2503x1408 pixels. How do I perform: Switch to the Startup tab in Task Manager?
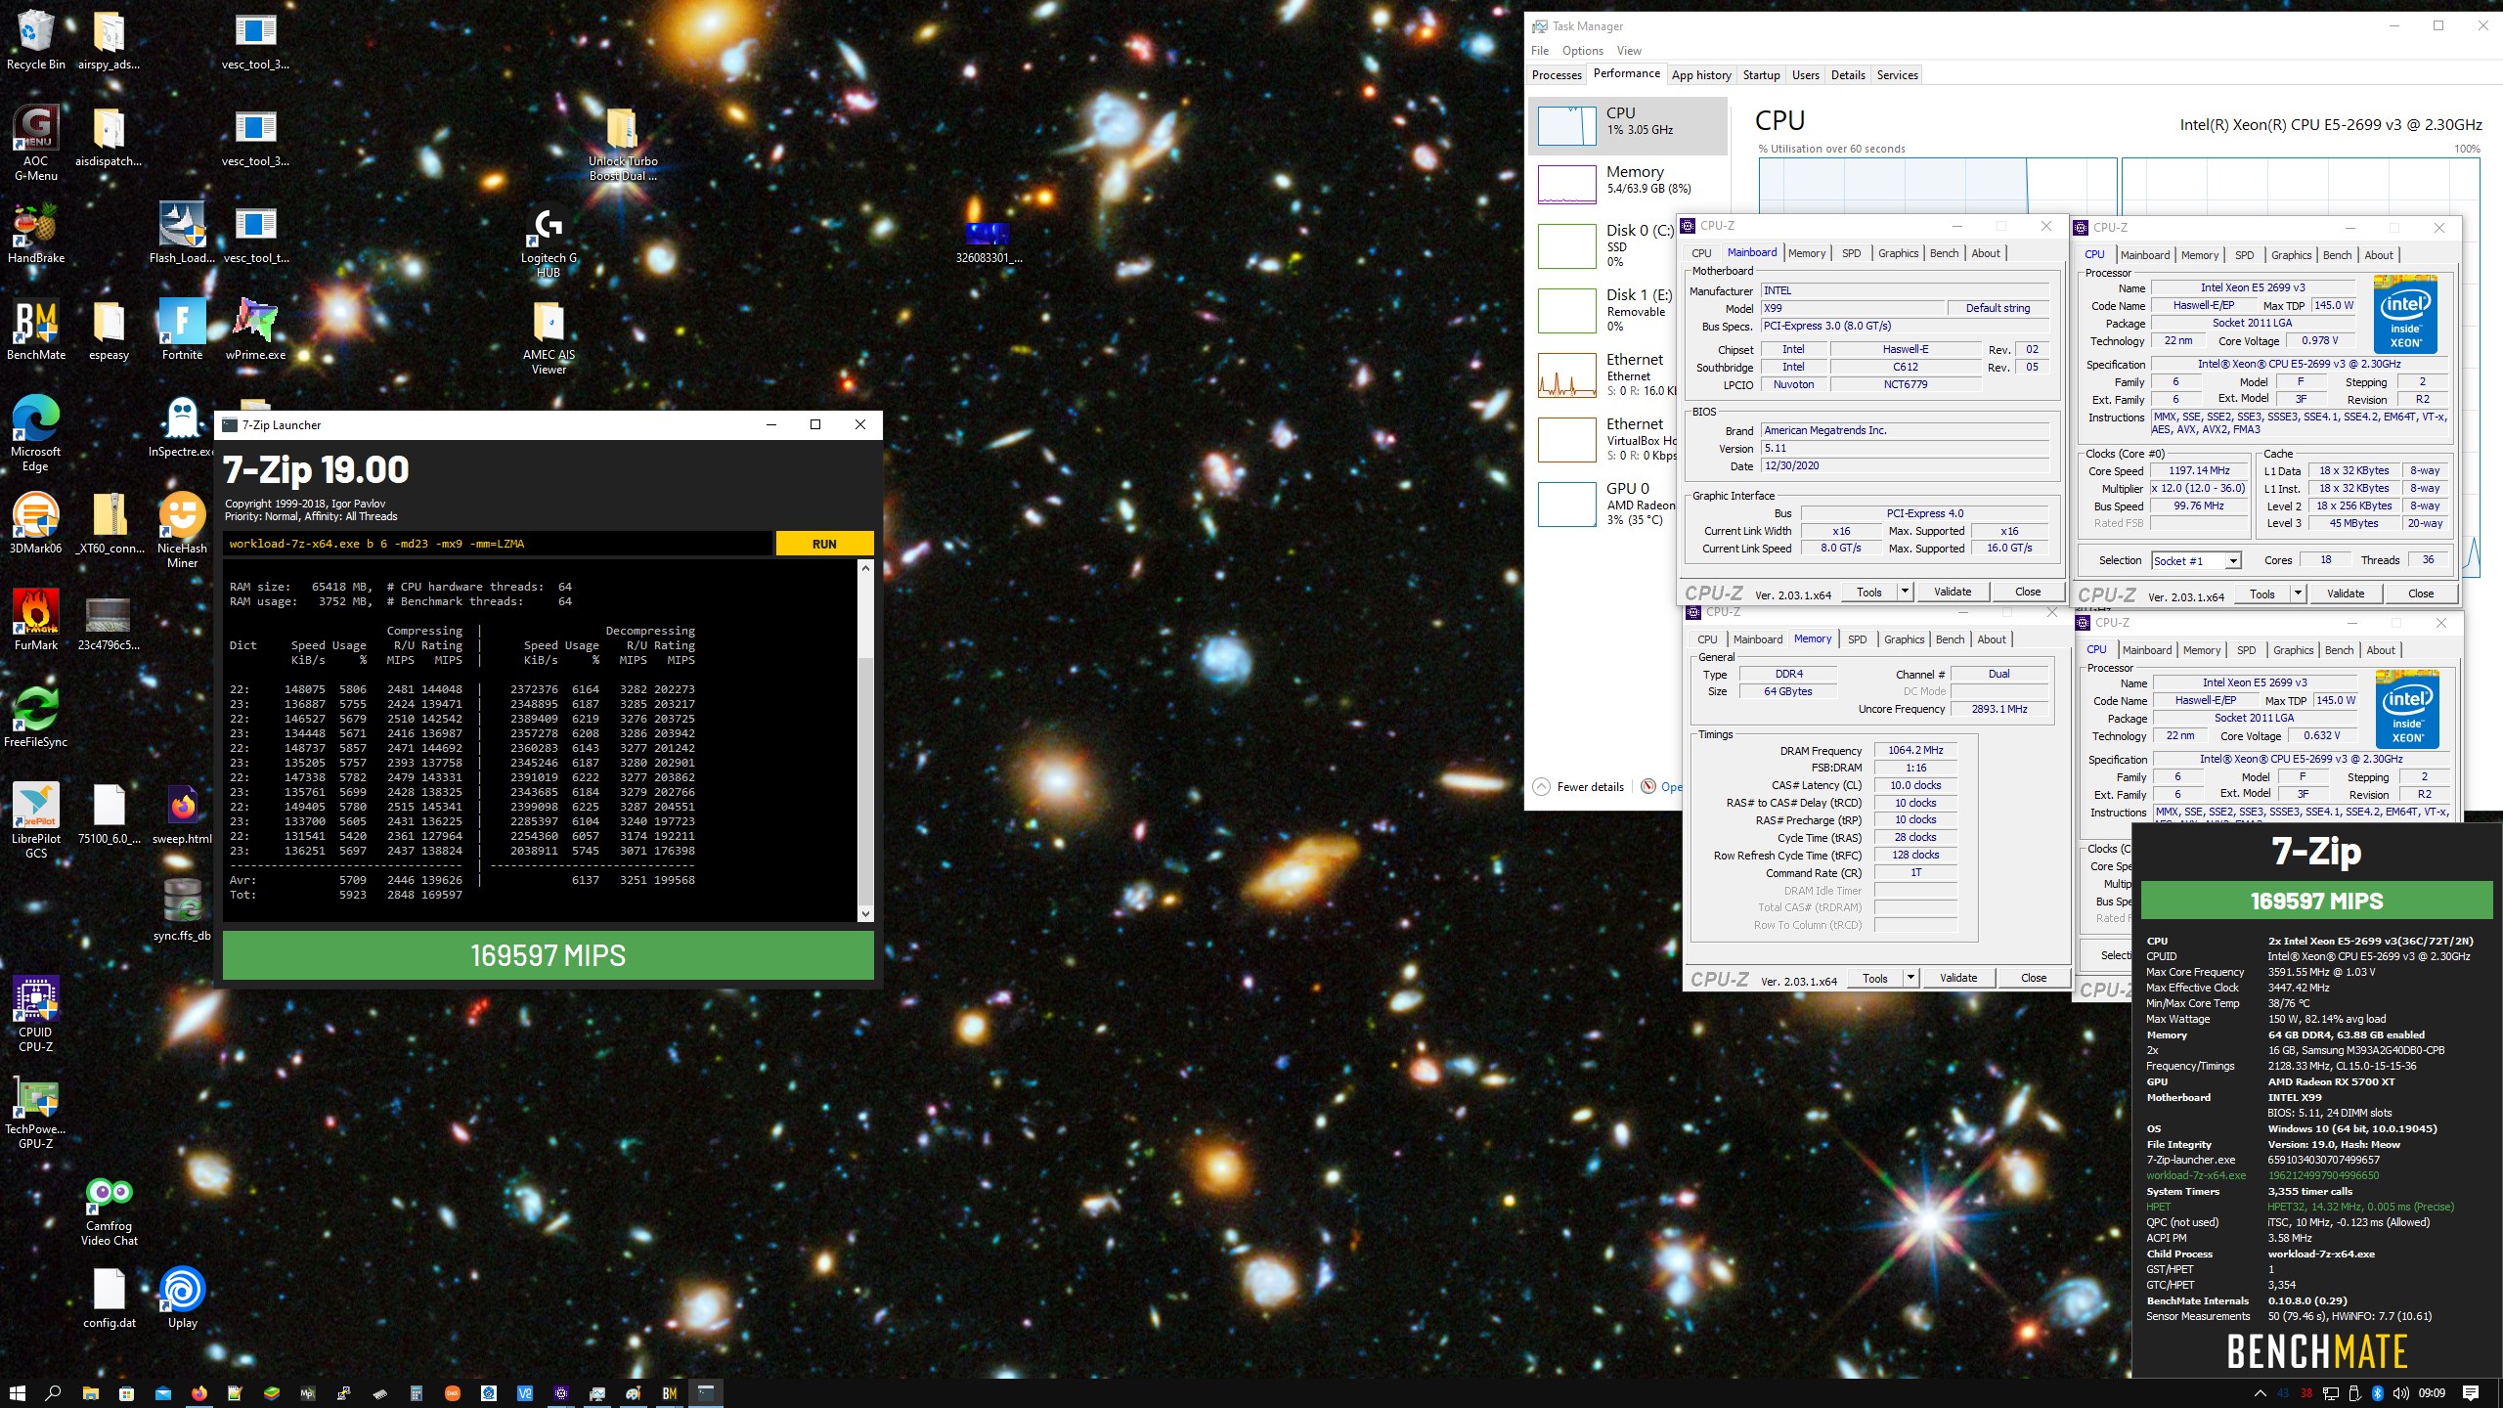[1761, 74]
